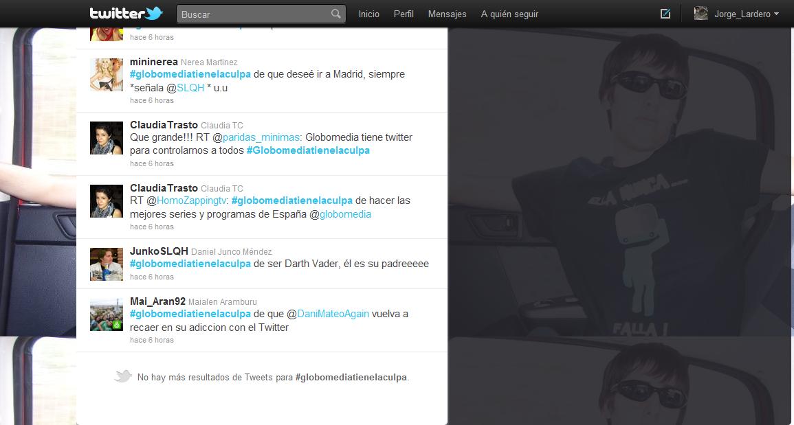Screen dimensions: 794x425
Task: Click Jorge_Lardero's small profile picture
Action: tap(701, 14)
